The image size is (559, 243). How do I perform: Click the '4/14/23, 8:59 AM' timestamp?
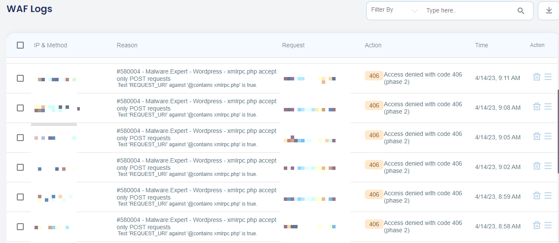497,197
